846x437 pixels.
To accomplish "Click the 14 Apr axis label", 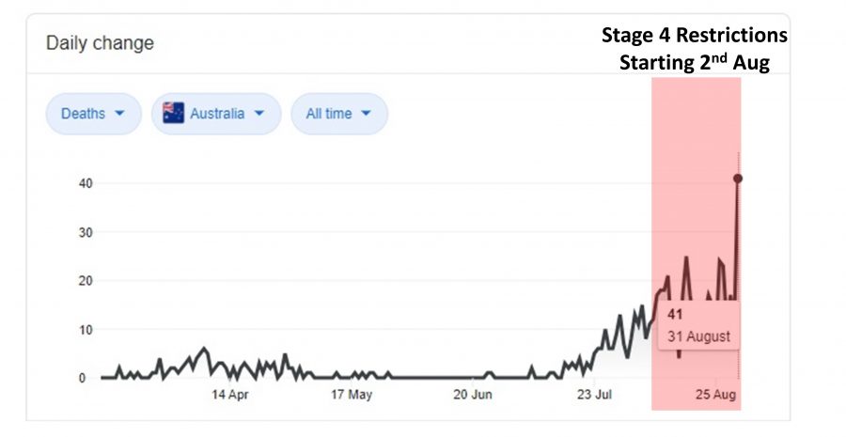I will [230, 395].
